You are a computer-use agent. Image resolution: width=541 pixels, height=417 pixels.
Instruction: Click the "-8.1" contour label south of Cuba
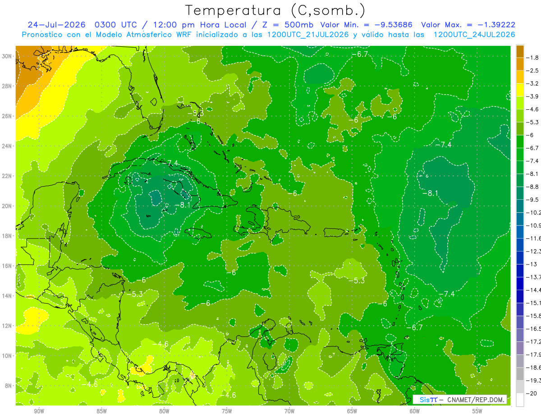(182, 205)
